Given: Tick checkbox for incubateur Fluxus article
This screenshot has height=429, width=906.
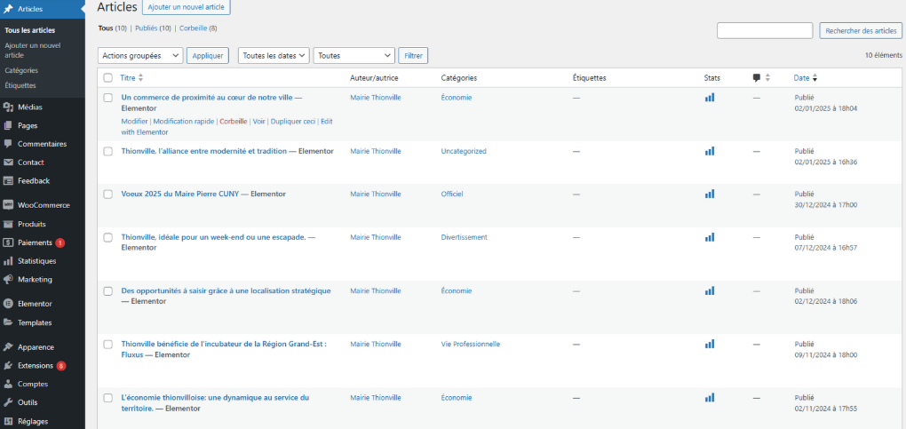Looking at the screenshot, I should point(108,345).
